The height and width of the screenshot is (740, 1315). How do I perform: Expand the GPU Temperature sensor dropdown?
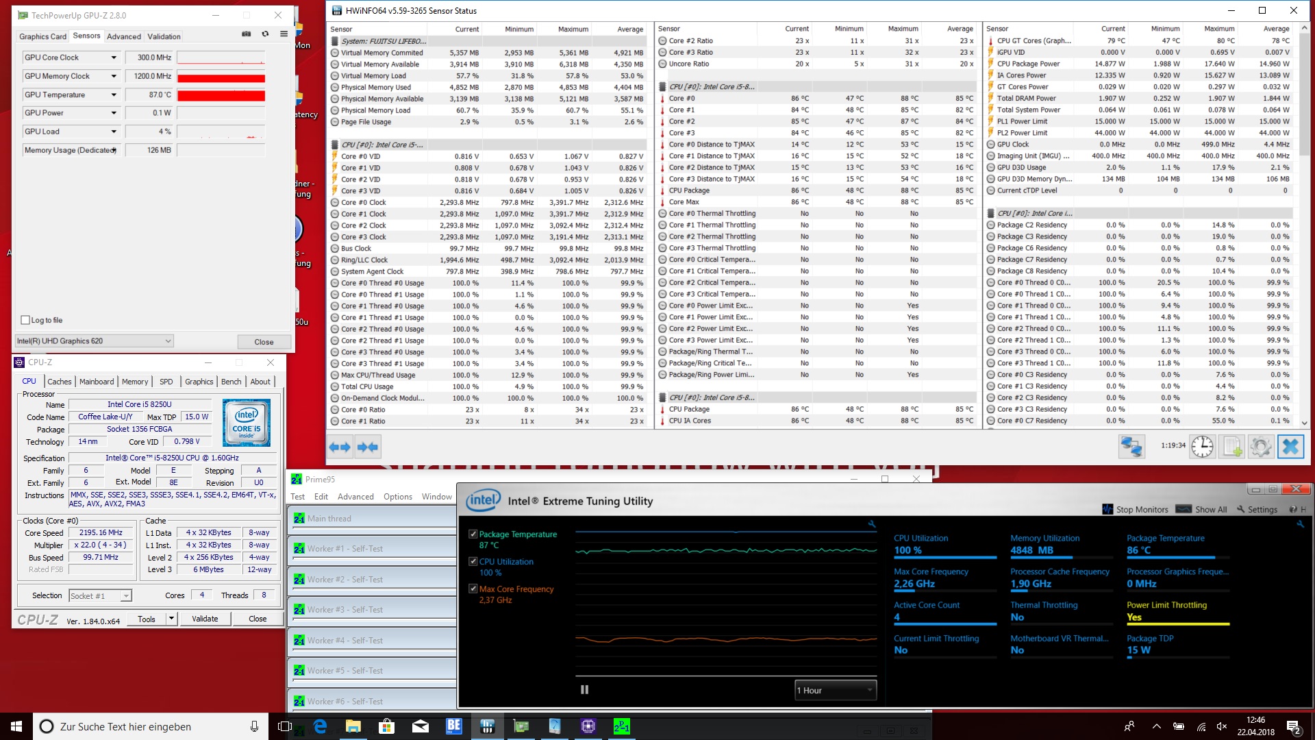click(x=114, y=95)
